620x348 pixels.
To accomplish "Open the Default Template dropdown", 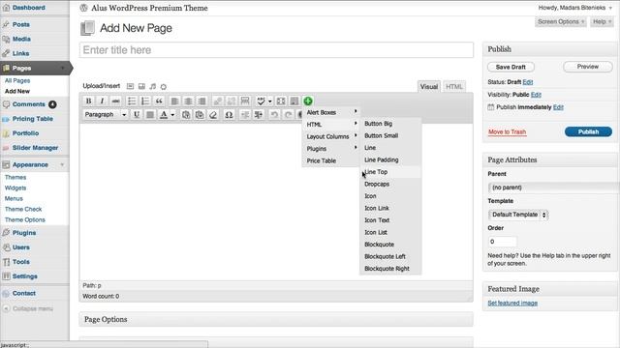I will (x=518, y=215).
